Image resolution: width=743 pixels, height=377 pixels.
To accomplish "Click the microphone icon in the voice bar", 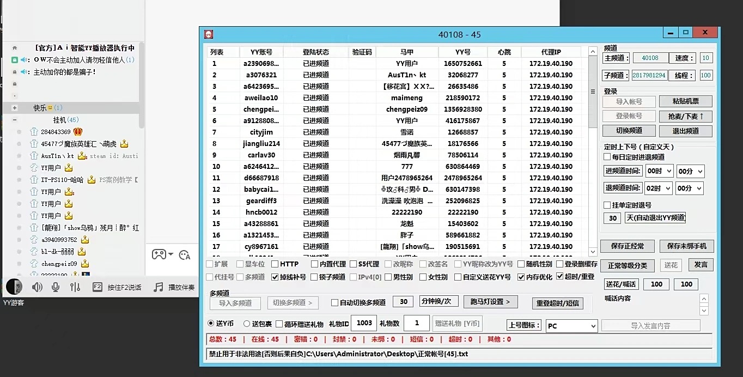I will point(54,288).
